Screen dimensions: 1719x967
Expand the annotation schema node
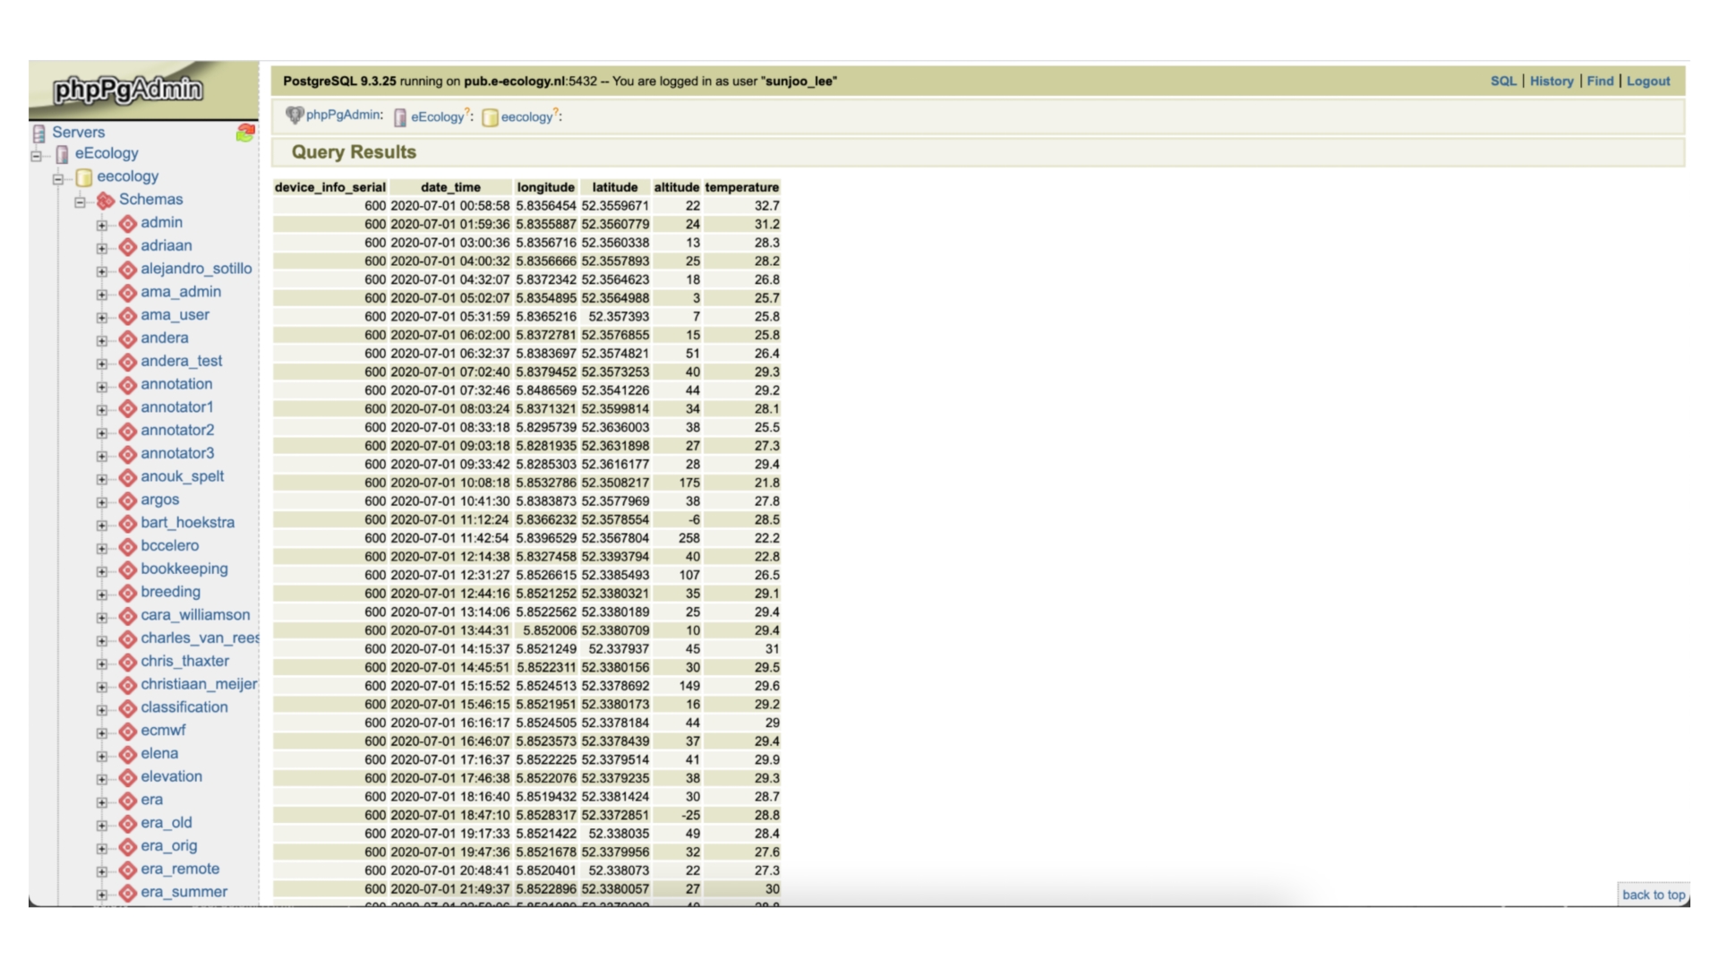click(x=102, y=387)
